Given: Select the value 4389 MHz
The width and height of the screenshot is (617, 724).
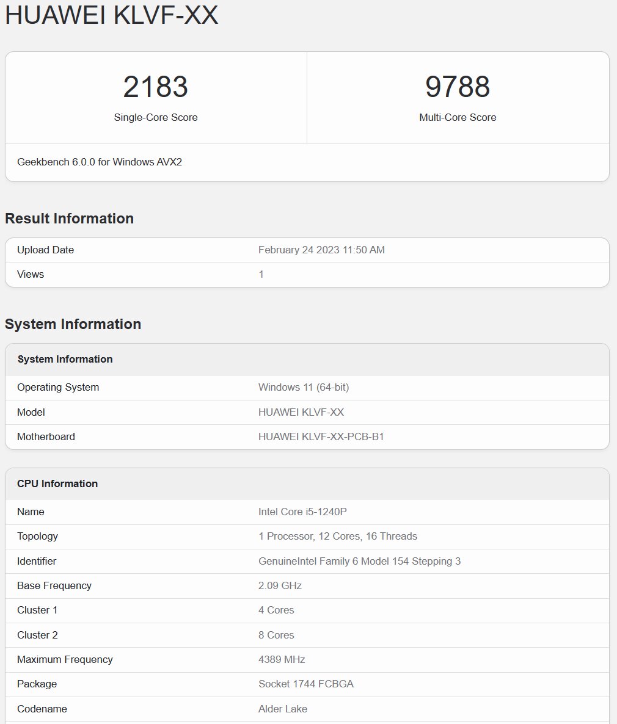Looking at the screenshot, I should click(282, 660).
